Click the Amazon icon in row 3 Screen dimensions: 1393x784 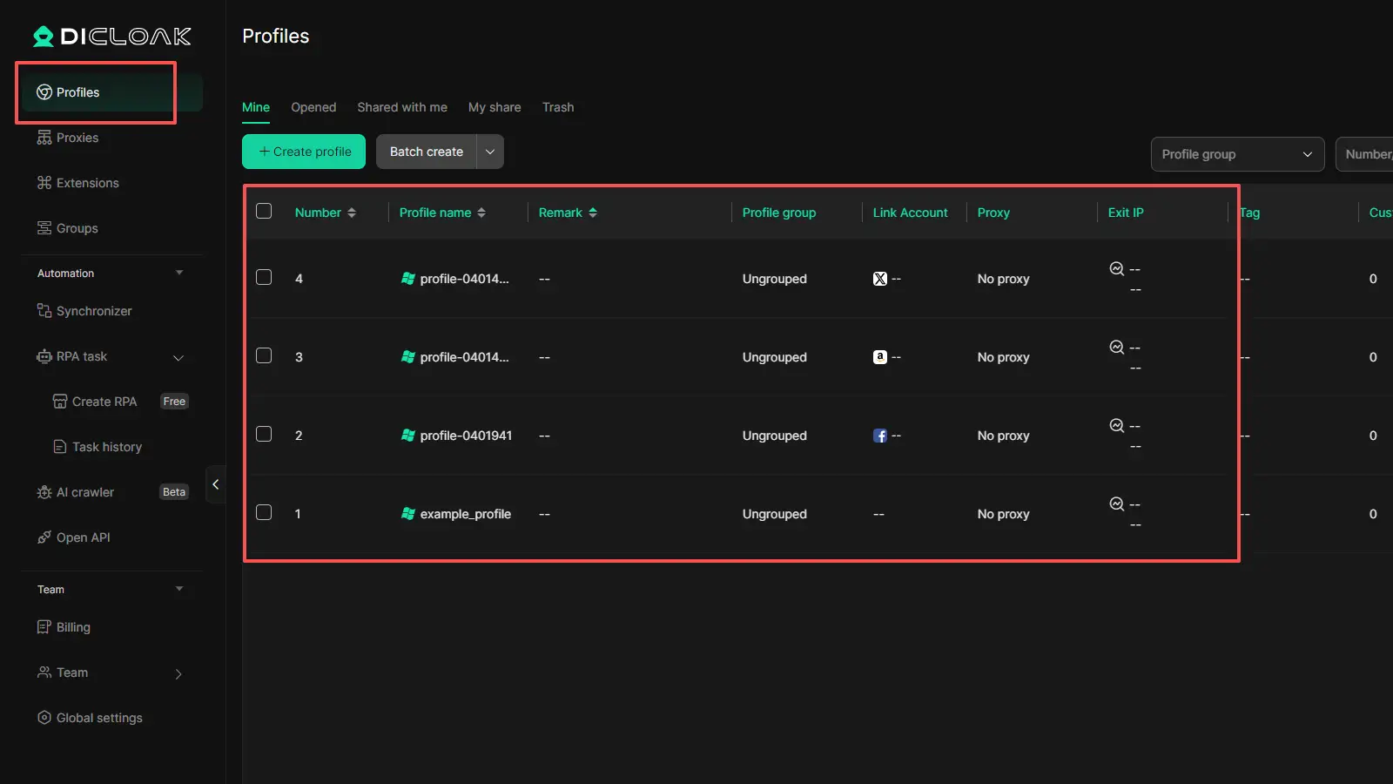click(880, 357)
